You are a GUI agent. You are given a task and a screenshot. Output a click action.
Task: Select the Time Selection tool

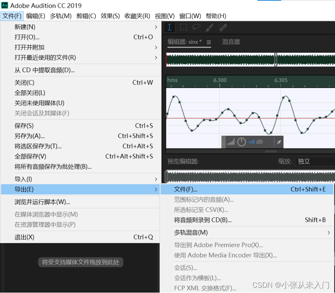(x=169, y=27)
